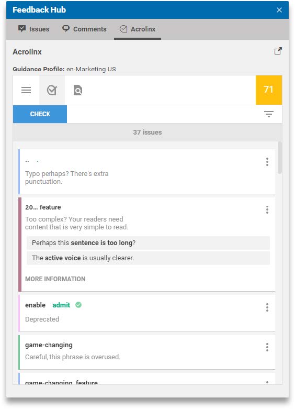This screenshot has height=409, width=295.
Task: Click the '20... feature' issue title
Action: [x=43, y=207]
